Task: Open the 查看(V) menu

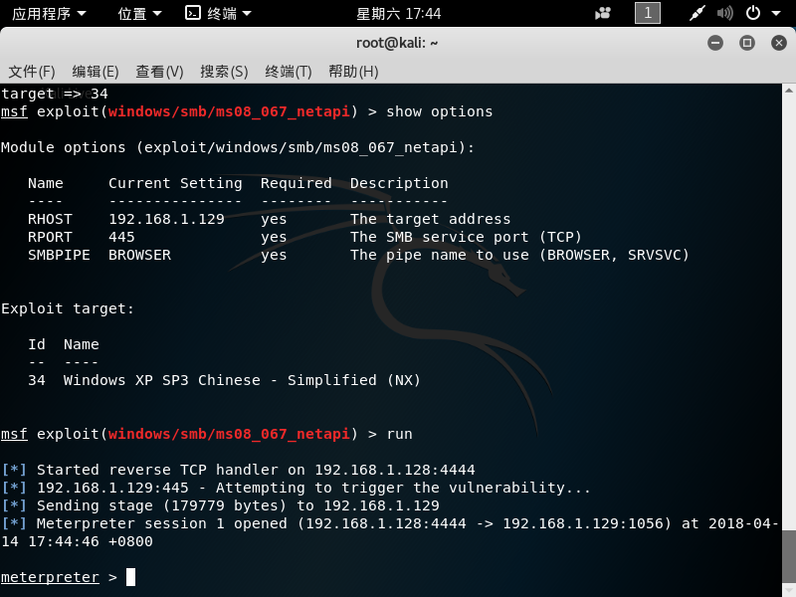Action: coord(159,72)
